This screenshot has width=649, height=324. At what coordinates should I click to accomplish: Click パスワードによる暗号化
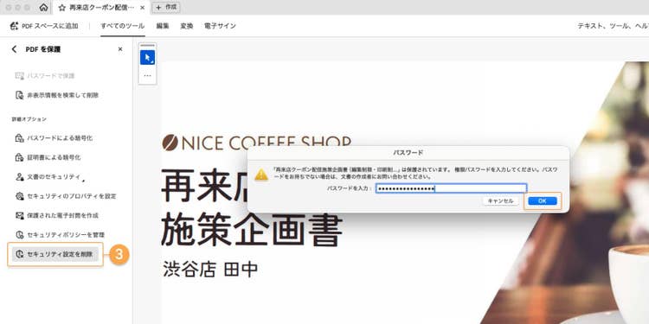pyautogui.click(x=54, y=138)
